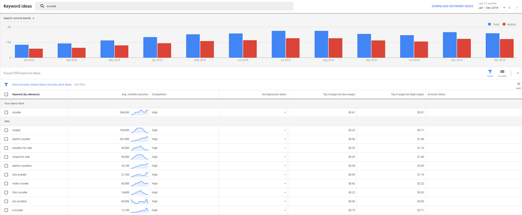This screenshot has height=215, width=522.
Task: Click the moped trend sparkline
Action: [x=140, y=130]
